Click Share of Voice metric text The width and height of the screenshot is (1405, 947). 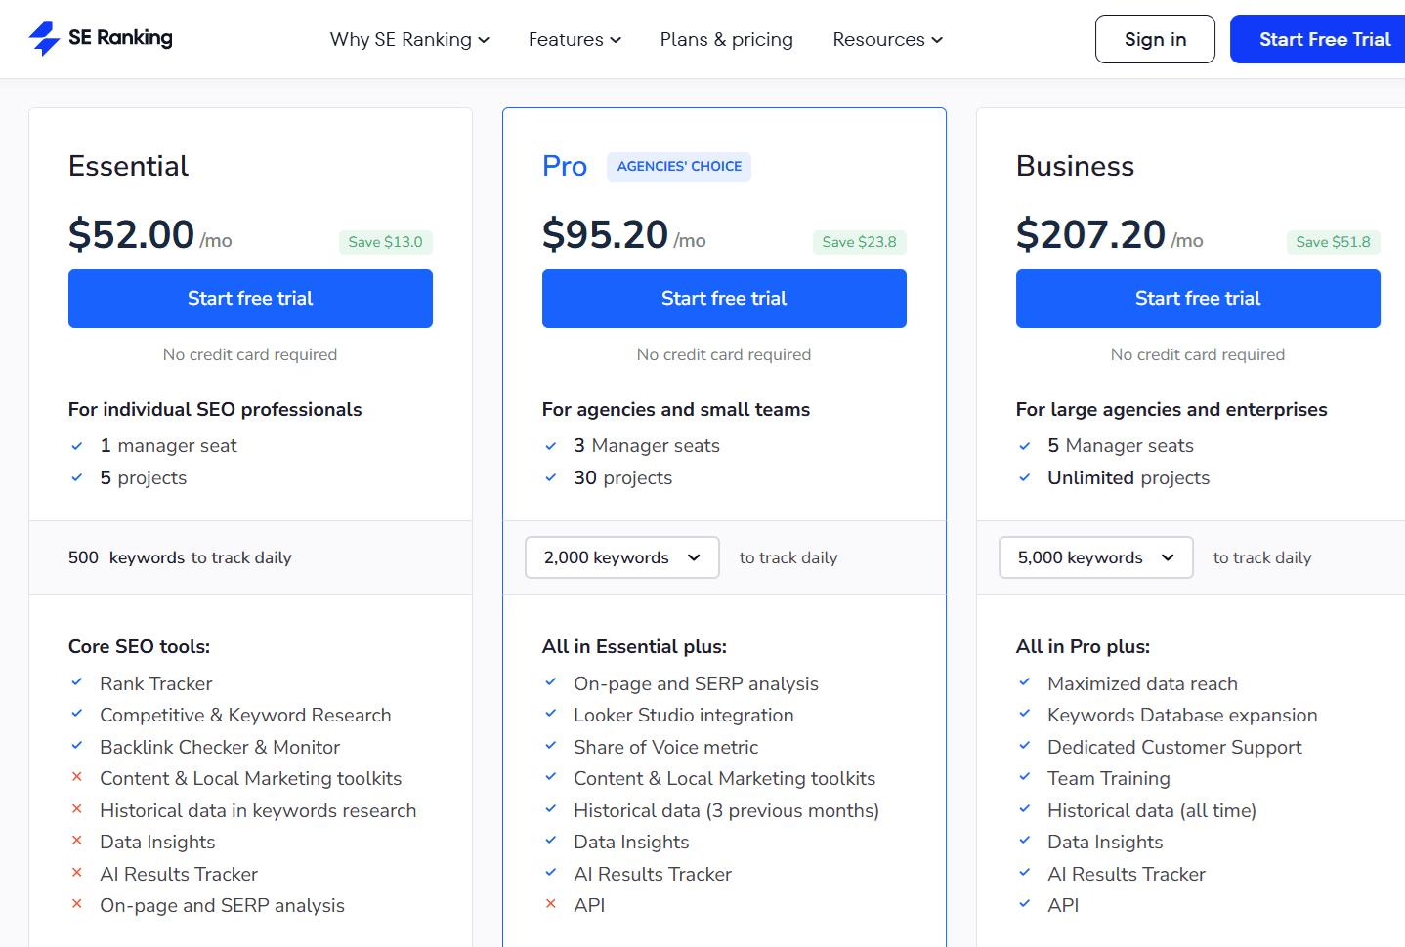pos(665,747)
